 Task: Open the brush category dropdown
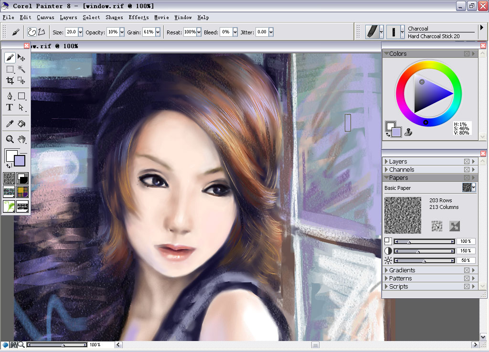(x=381, y=32)
